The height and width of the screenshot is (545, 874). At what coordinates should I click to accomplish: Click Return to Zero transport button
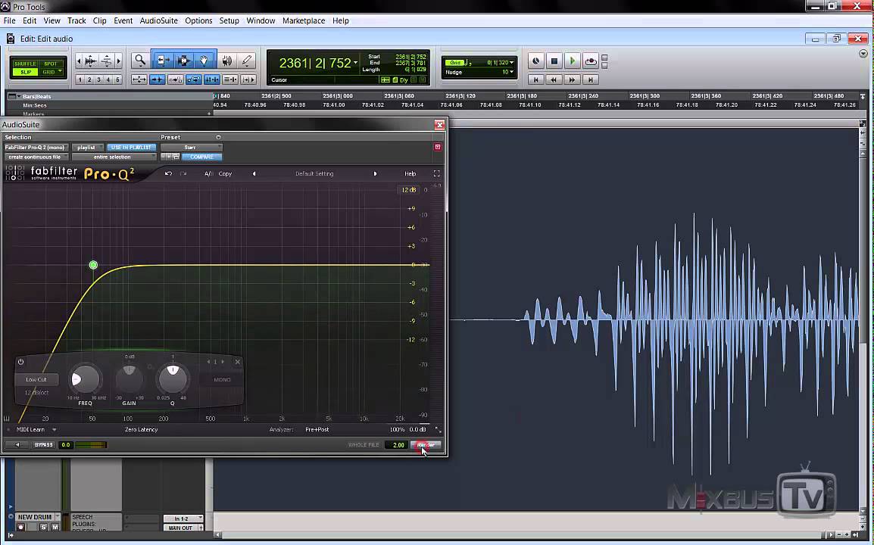535,79
